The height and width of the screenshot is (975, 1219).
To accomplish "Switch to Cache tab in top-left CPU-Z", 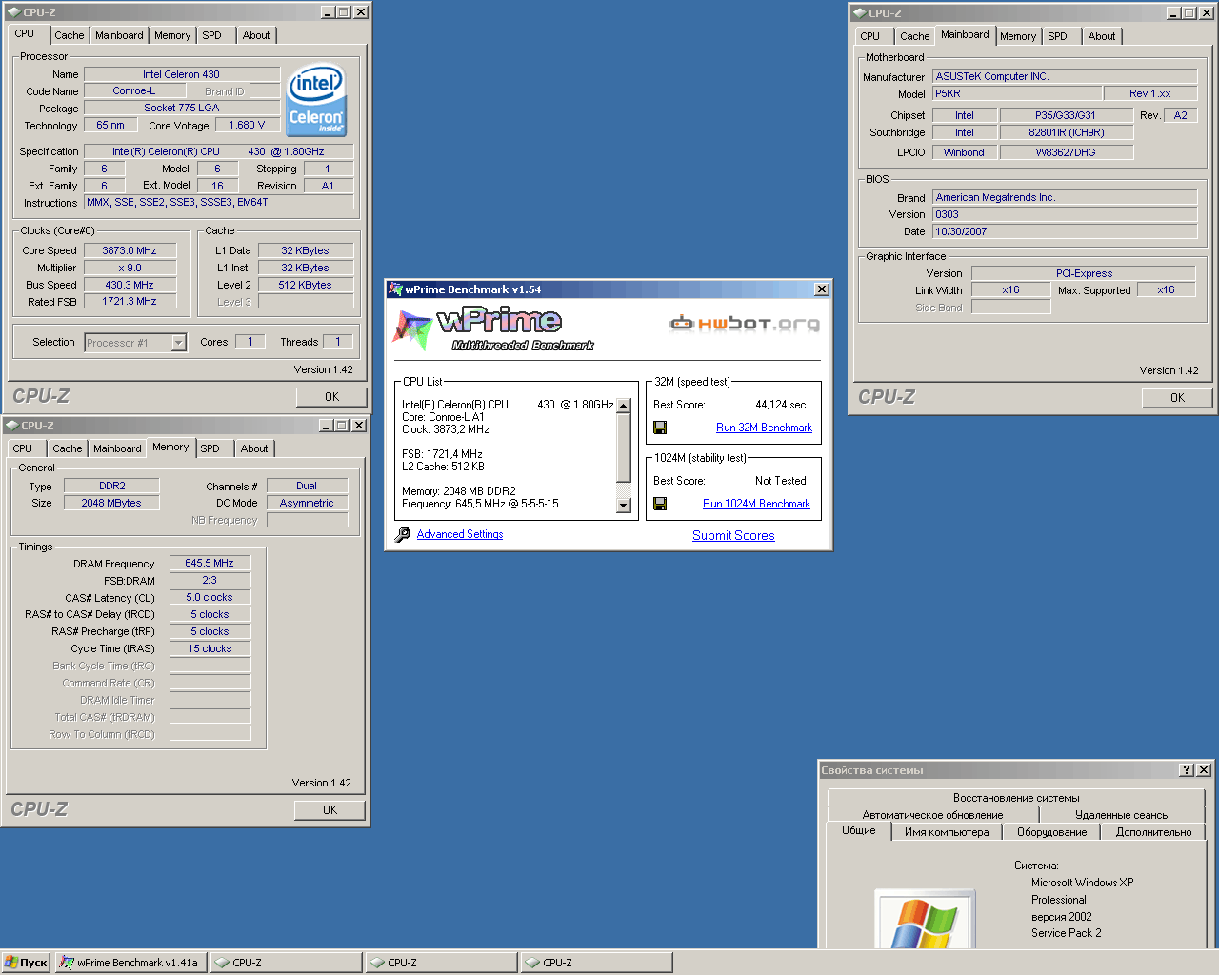I will pos(69,35).
